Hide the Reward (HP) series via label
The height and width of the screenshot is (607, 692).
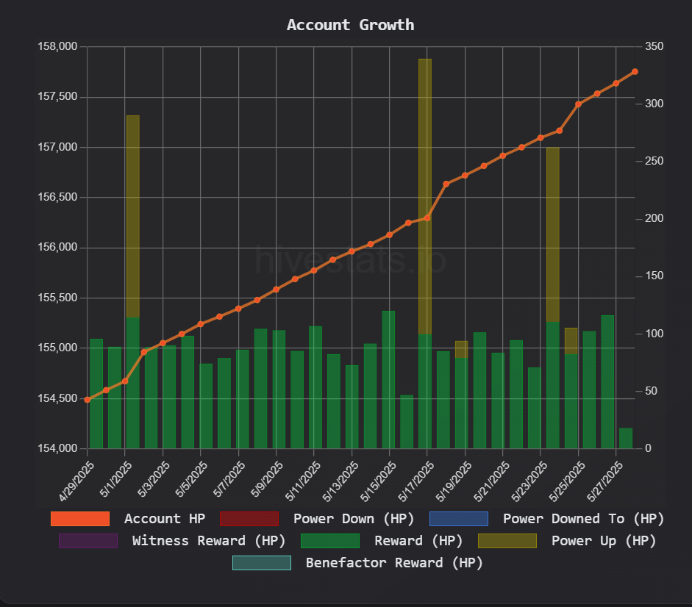(x=418, y=541)
